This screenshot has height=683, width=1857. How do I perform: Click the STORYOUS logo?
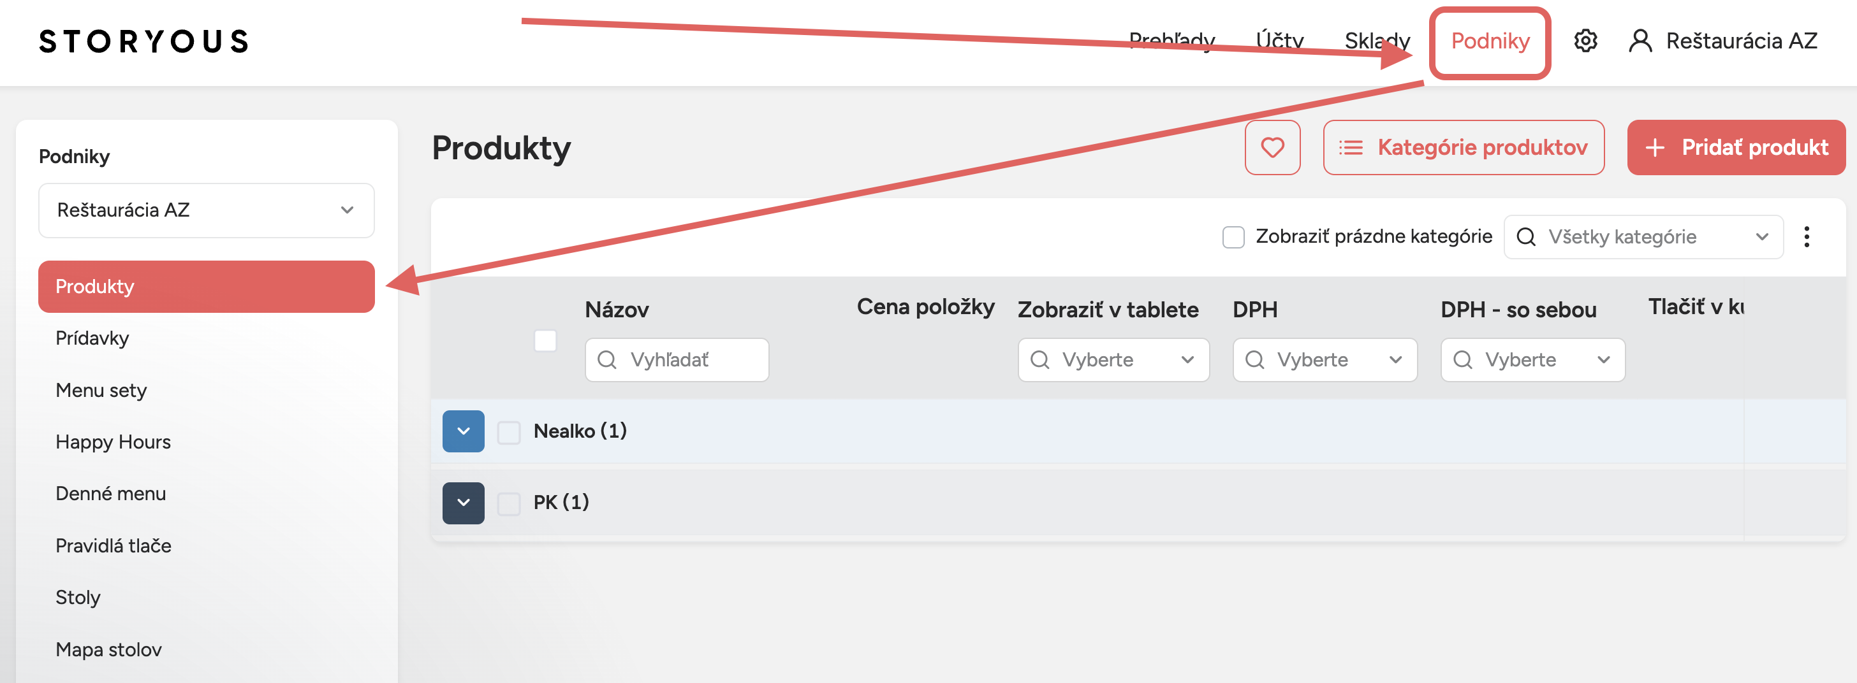(x=143, y=41)
